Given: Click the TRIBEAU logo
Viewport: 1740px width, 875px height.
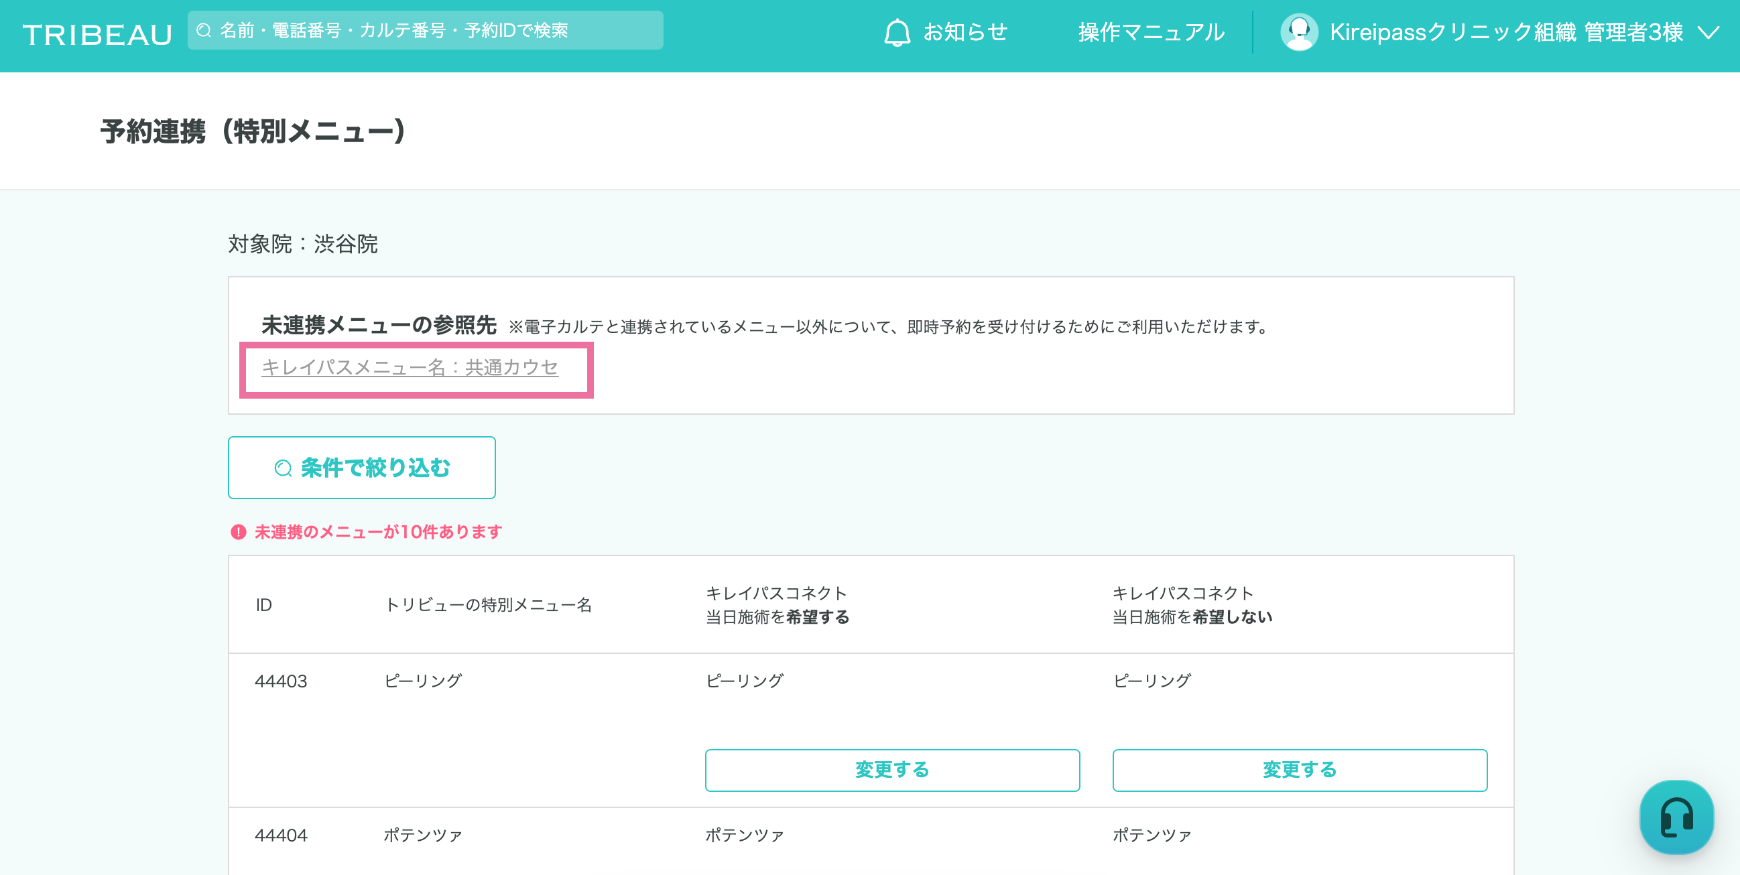Looking at the screenshot, I should (x=97, y=34).
